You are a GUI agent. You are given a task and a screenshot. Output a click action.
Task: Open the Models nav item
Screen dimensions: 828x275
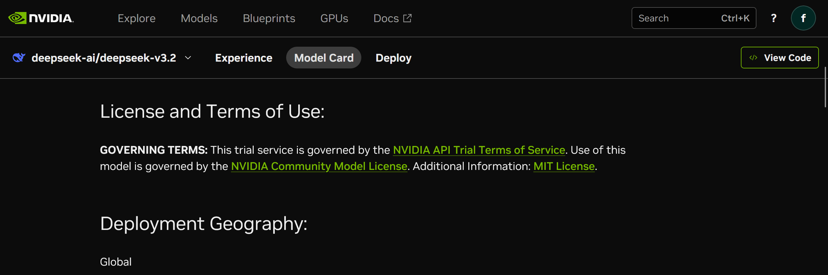[199, 18]
